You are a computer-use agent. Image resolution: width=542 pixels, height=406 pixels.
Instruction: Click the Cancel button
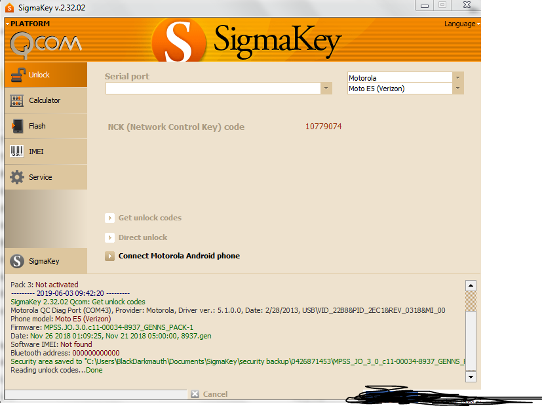pyautogui.click(x=209, y=394)
